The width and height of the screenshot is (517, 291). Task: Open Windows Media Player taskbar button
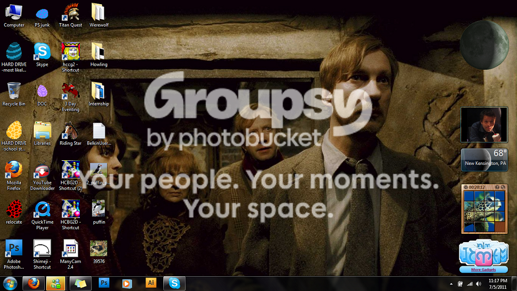pos(127,284)
